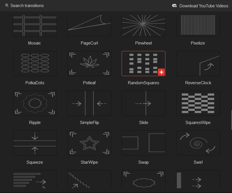Image resolution: width=232 pixels, height=193 pixels.
Task: Click the vertical scrollbar thumb
Action: tap(231, 120)
